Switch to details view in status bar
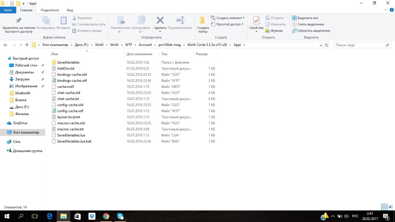The height and width of the screenshot is (222, 395). [x=384, y=207]
